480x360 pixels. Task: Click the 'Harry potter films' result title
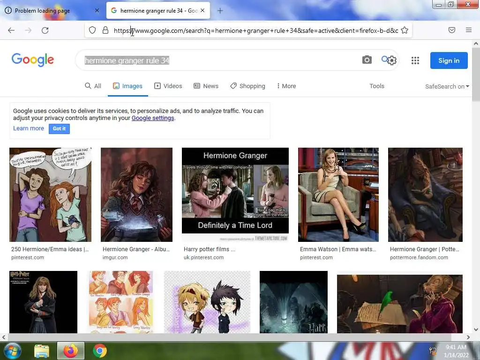coord(210,249)
